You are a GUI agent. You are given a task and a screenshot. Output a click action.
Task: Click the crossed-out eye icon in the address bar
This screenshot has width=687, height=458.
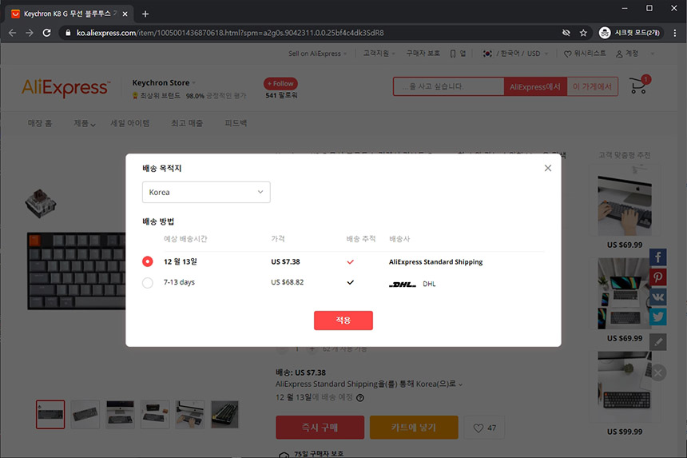tap(566, 33)
